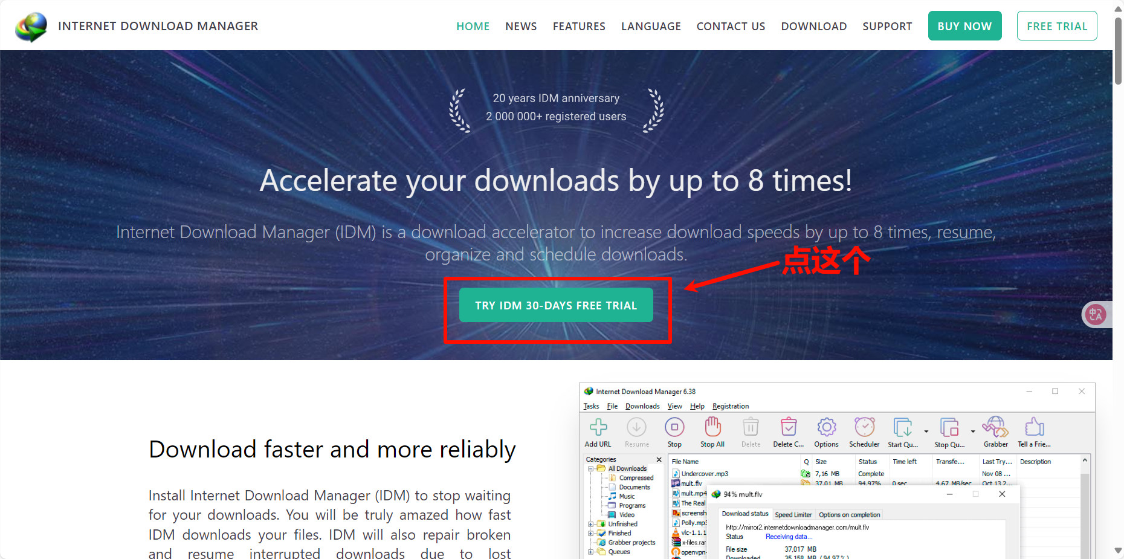Click the Stop All hand icon
1124x559 pixels.
pos(712,428)
